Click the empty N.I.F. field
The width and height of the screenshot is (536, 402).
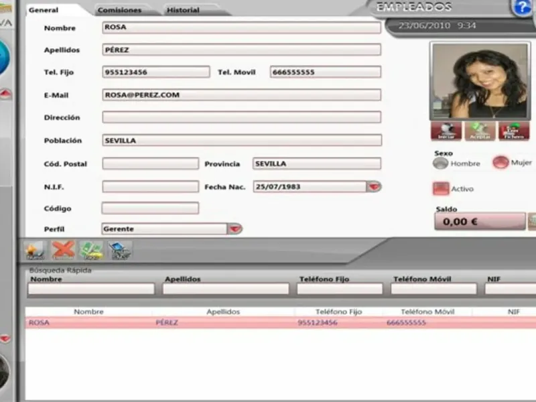[150, 187]
